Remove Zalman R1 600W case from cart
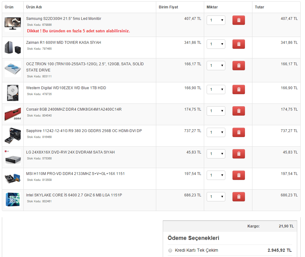The image size is (305, 257). [x=239, y=44]
